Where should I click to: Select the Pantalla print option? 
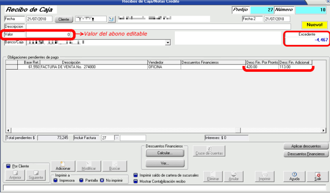click(81, 180)
